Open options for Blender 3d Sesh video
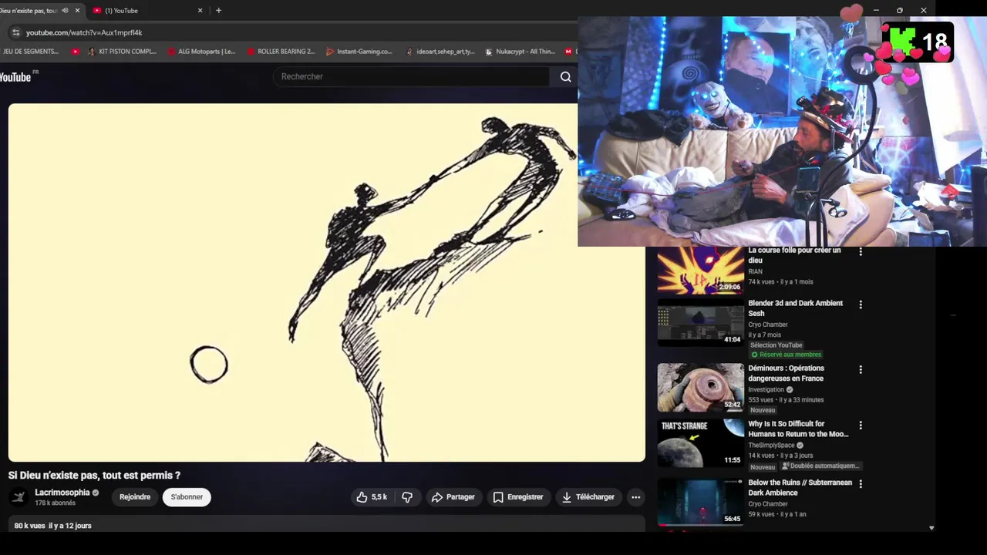Screen dimensions: 987x555 click(861, 304)
